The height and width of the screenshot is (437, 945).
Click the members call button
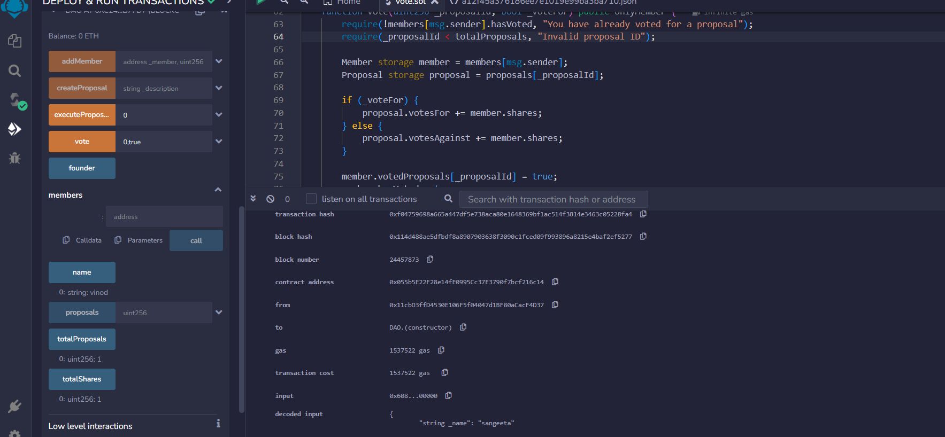196,240
